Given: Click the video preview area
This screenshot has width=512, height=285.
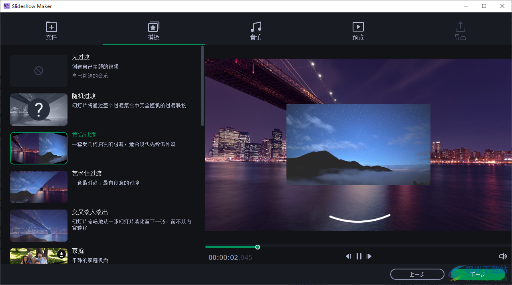Looking at the screenshot, I should click(358, 144).
